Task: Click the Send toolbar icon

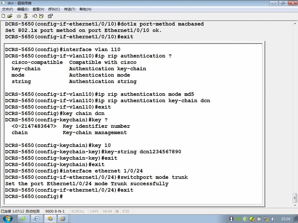Action: (34, 16)
